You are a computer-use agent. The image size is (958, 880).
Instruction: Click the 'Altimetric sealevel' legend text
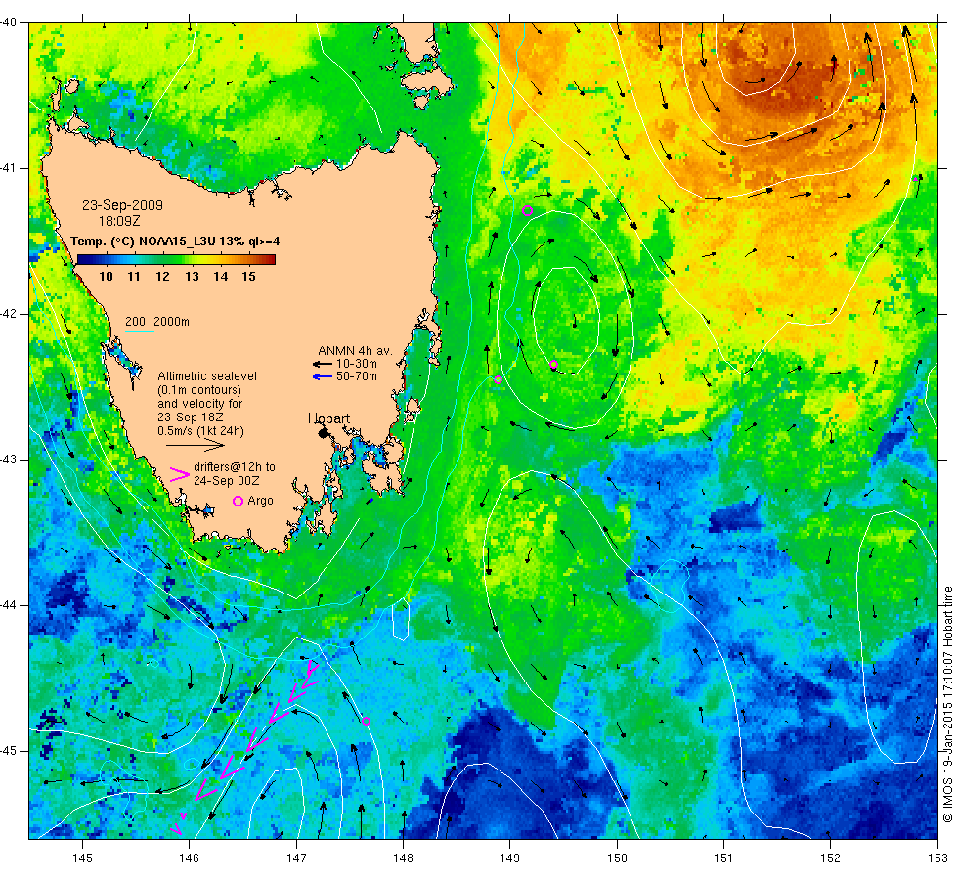207,376
